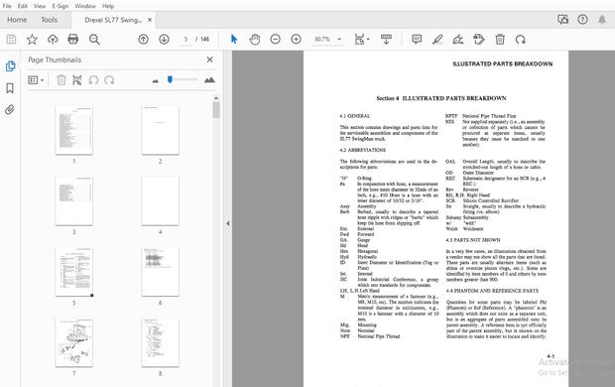This screenshot has height=387, width=615.
Task: Switch to the Tools tab
Action: click(49, 20)
